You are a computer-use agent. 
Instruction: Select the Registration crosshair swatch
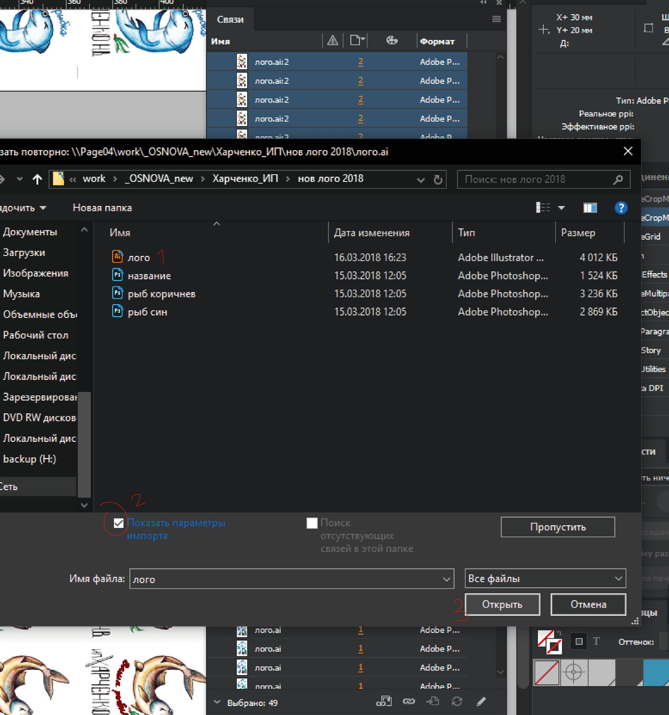574,673
